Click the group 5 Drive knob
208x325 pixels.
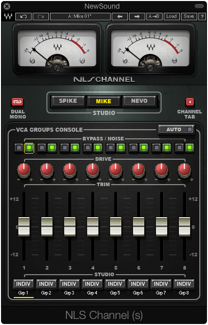116,170
